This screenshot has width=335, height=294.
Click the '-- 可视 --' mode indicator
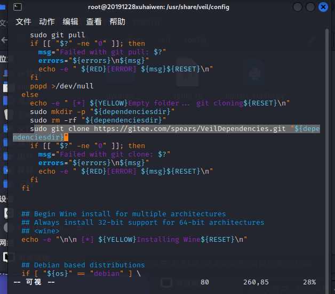34,282
